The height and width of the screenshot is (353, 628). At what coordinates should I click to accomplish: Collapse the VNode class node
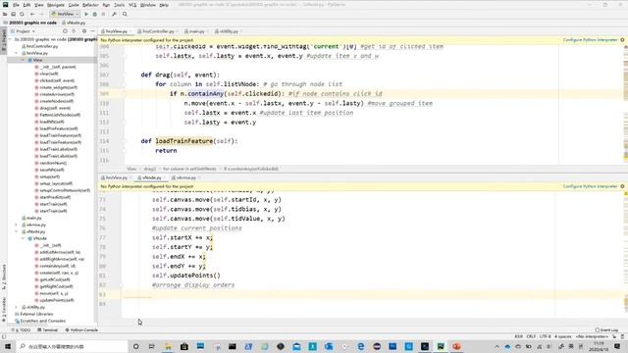(x=23, y=238)
